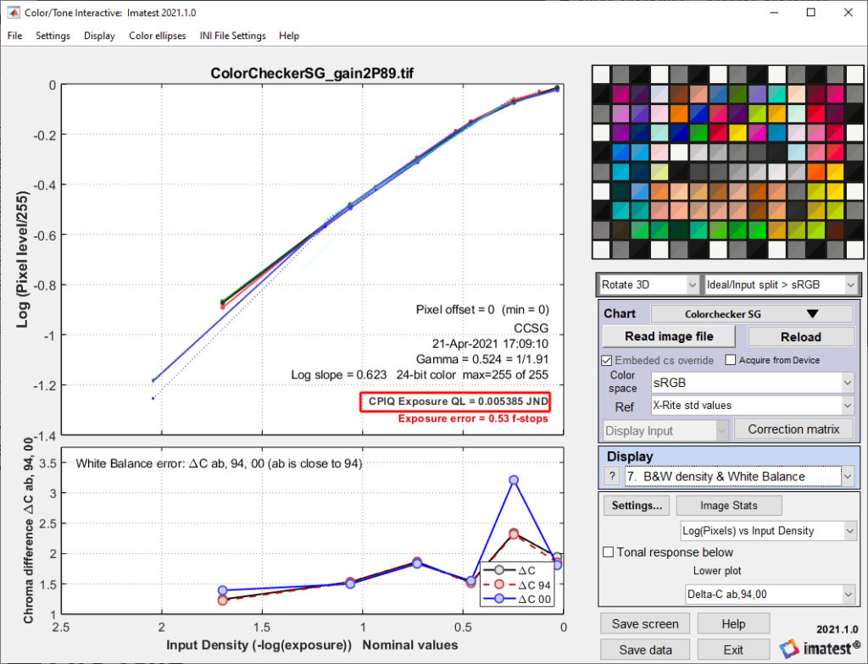Open the B&W density & White Balance display dropdown

(740, 477)
